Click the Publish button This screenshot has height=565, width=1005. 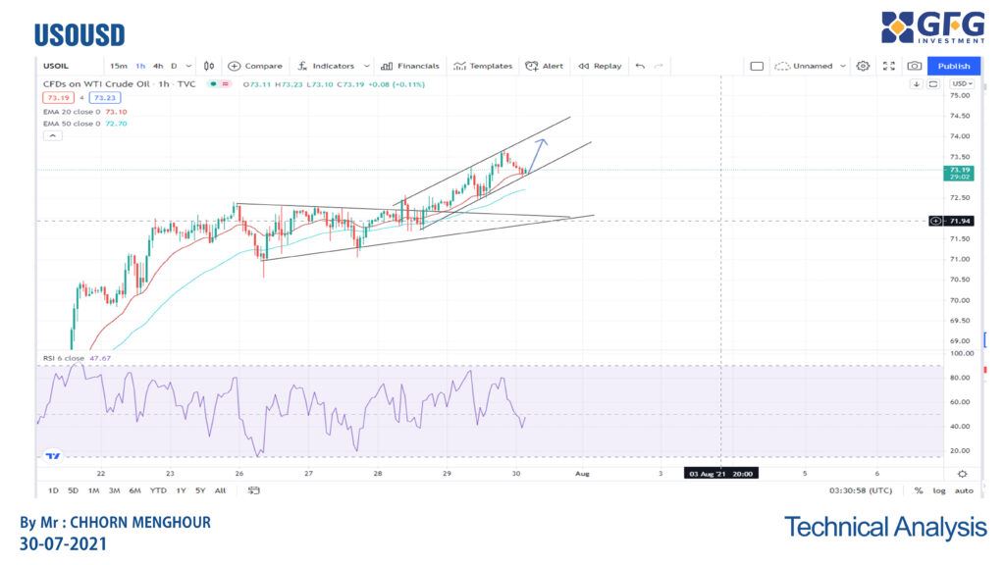pyautogui.click(x=953, y=66)
